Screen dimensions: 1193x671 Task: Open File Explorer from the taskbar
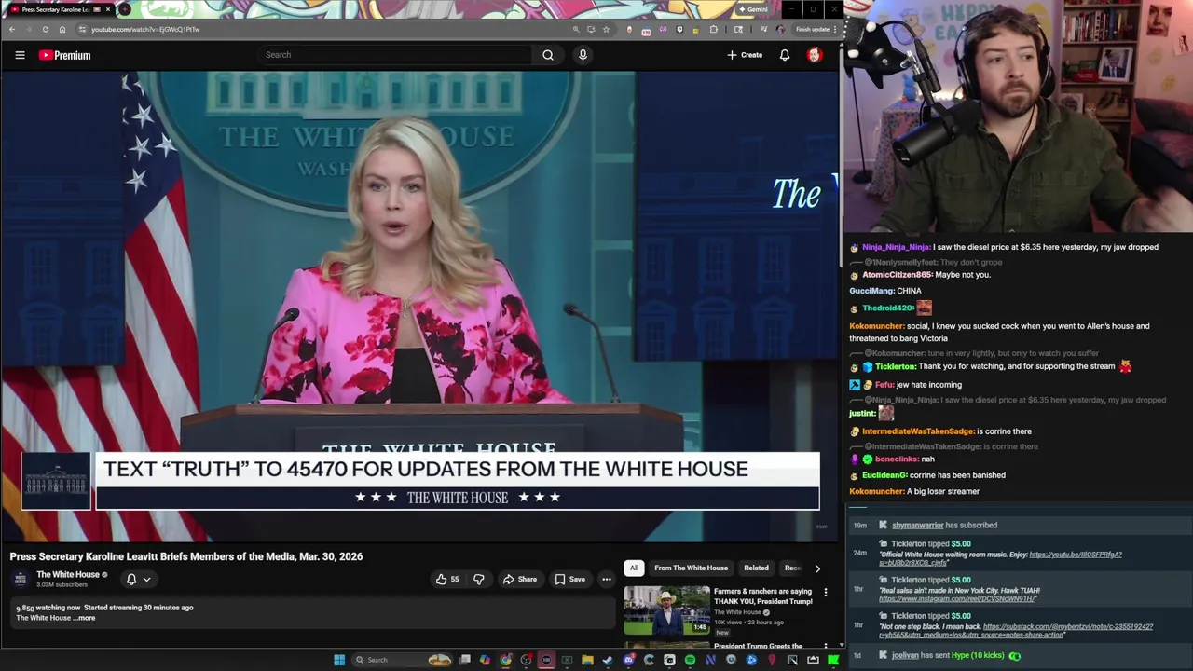587,660
